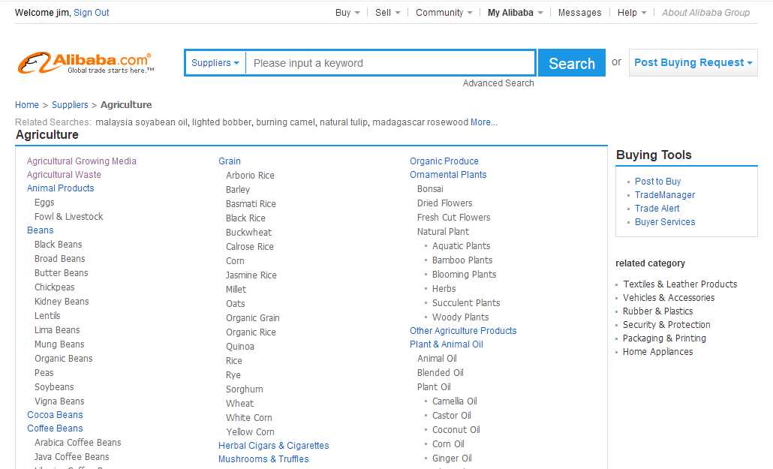Click the keyword search input field
The width and height of the screenshot is (773, 469).
tap(390, 63)
